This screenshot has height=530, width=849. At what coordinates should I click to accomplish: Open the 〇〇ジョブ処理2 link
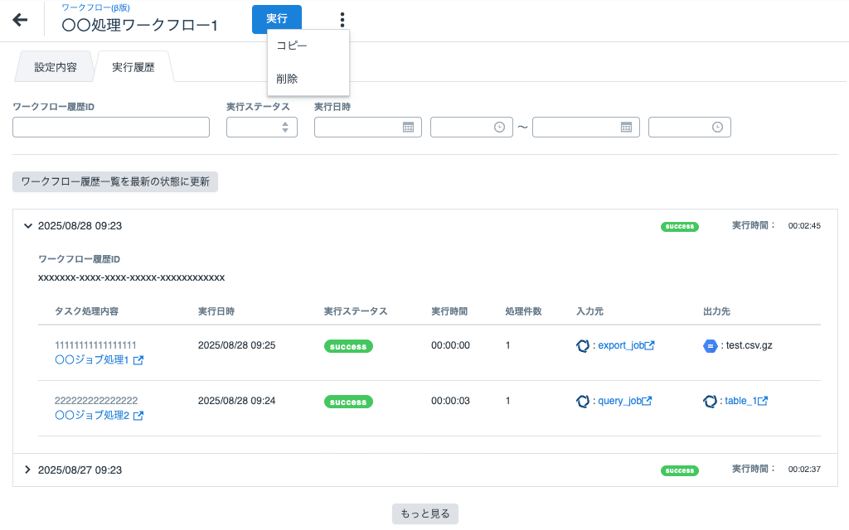click(92, 416)
